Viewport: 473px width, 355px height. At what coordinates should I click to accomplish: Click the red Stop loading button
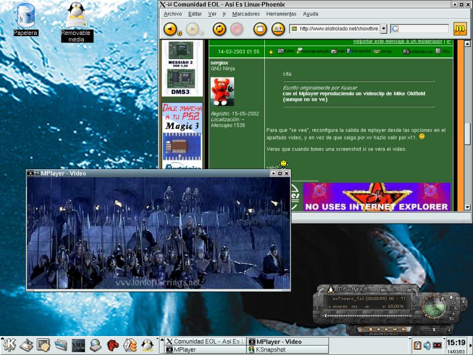[x=237, y=28]
